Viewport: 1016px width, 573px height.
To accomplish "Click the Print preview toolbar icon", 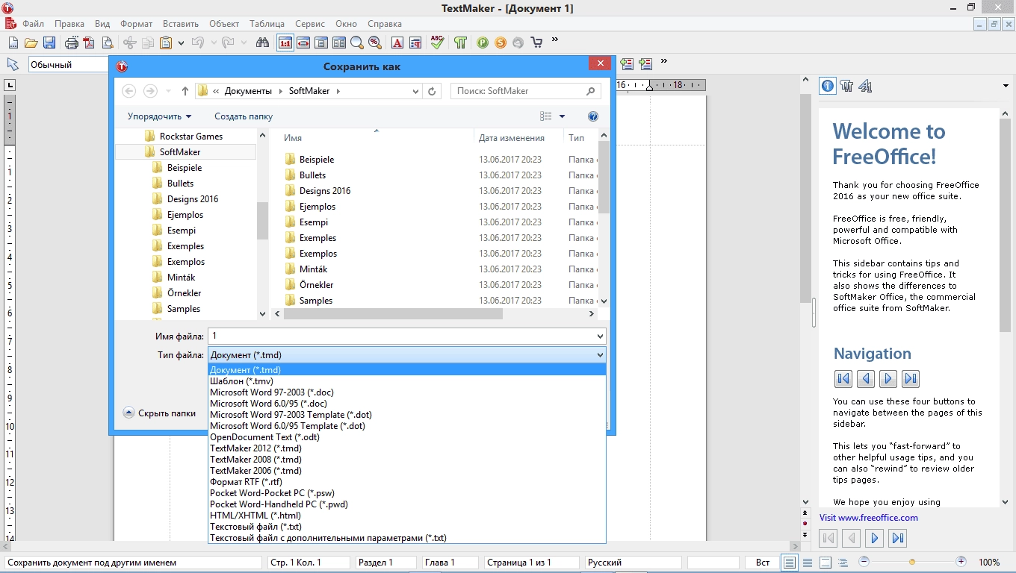I will pyautogui.click(x=107, y=43).
